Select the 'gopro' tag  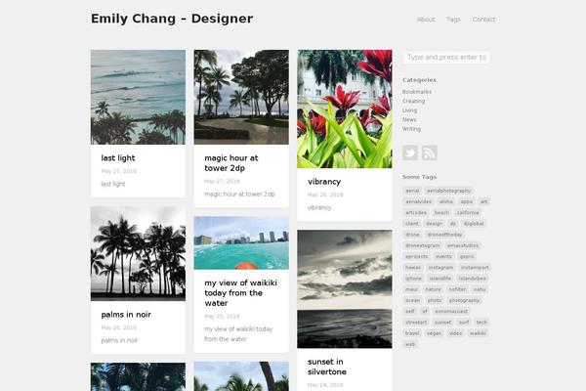(467, 257)
